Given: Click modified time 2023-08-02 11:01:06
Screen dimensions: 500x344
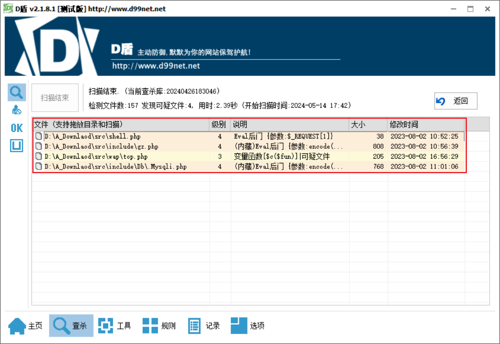Looking at the screenshot, I should tap(424, 166).
